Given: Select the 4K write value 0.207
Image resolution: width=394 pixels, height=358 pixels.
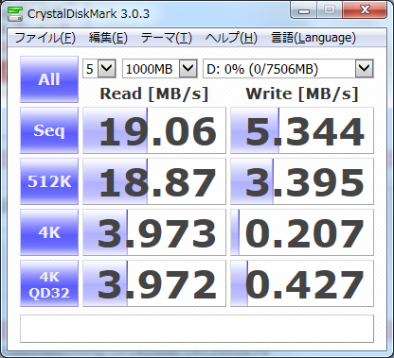Looking at the screenshot, I should (302, 232).
